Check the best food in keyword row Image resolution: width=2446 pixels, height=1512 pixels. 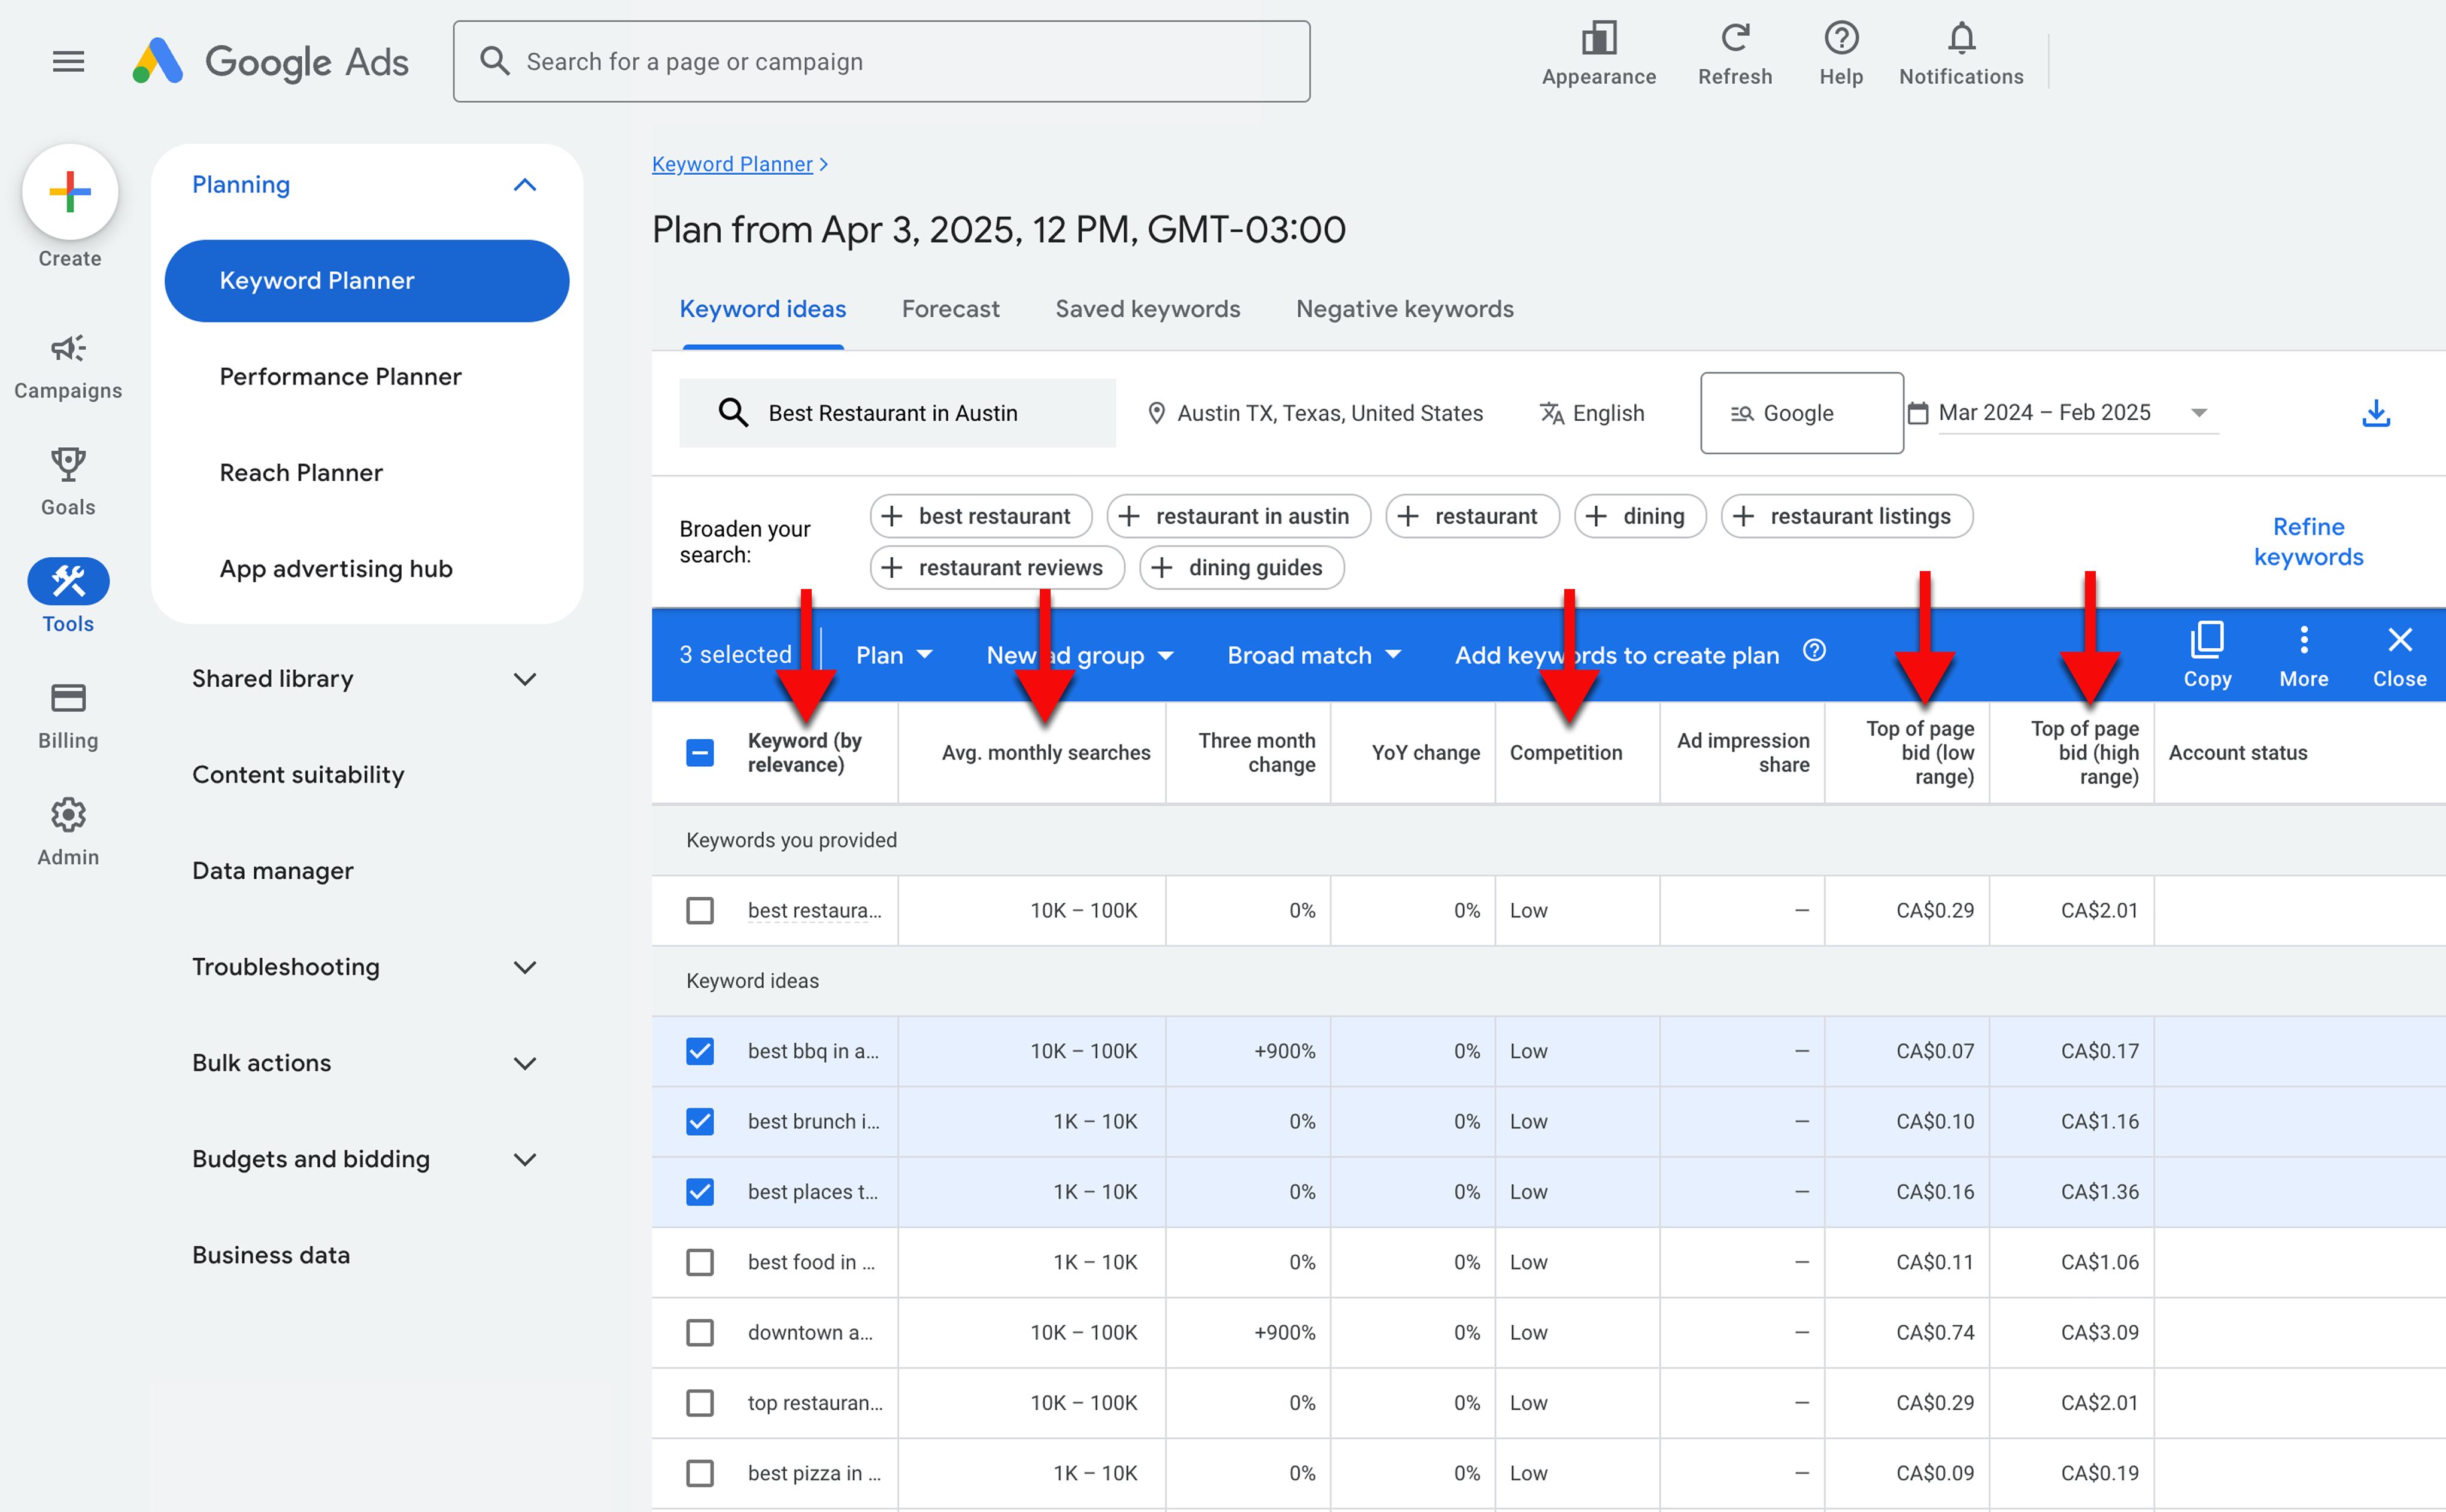700,1262
